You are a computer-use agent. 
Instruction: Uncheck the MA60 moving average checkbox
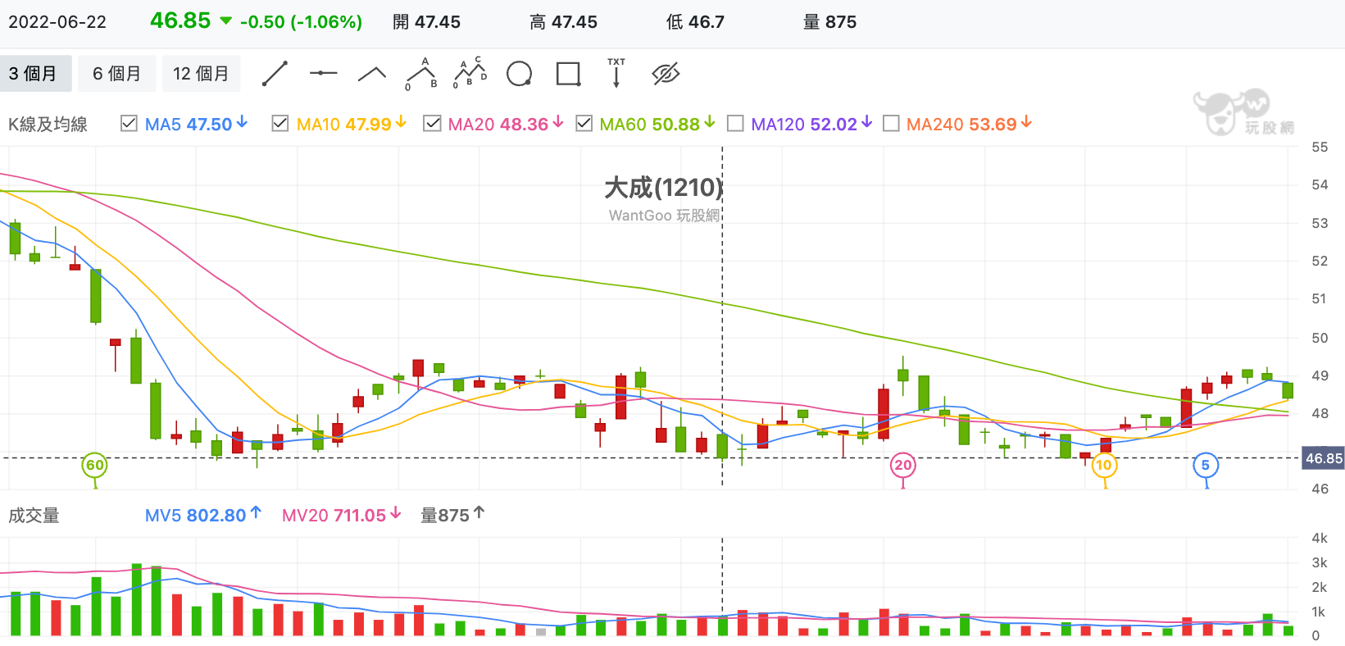point(584,124)
